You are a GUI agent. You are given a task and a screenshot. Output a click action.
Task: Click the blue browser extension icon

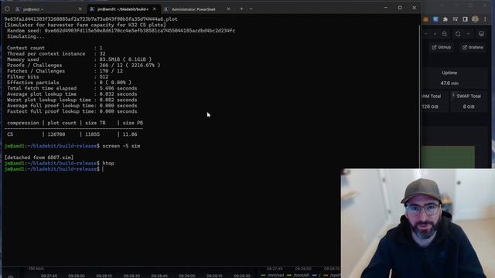pos(435,19)
